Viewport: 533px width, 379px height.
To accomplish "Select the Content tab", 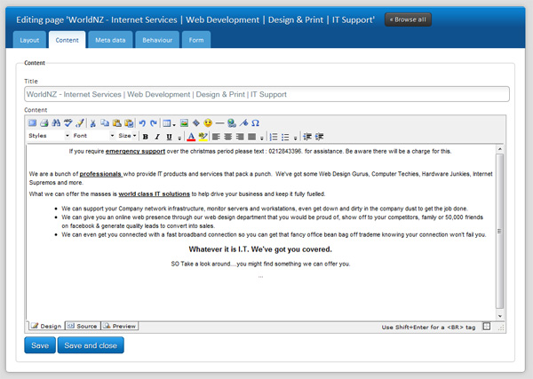I will click(x=67, y=40).
